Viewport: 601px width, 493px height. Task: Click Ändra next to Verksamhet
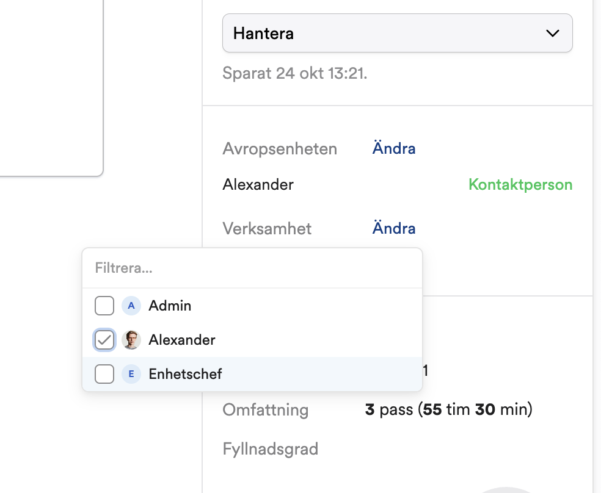pyautogui.click(x=393, y=229)
